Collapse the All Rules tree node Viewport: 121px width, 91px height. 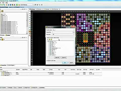(x=48, y=41)
